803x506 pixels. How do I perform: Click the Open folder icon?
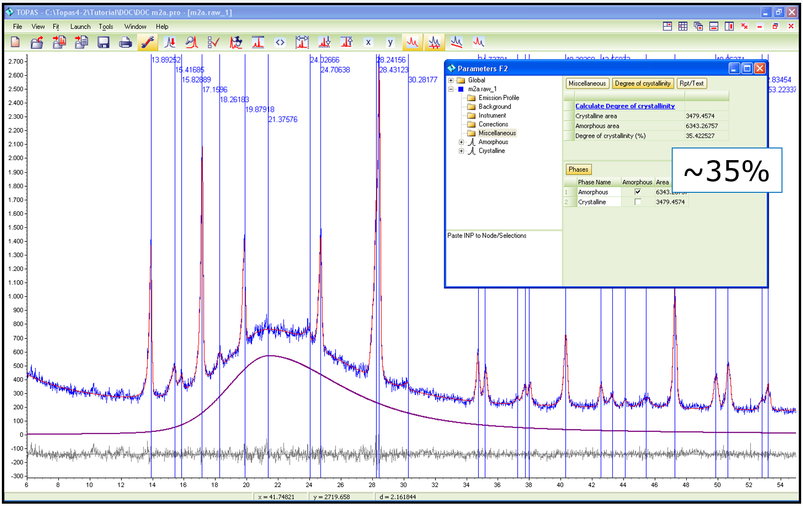click(37, 42)
